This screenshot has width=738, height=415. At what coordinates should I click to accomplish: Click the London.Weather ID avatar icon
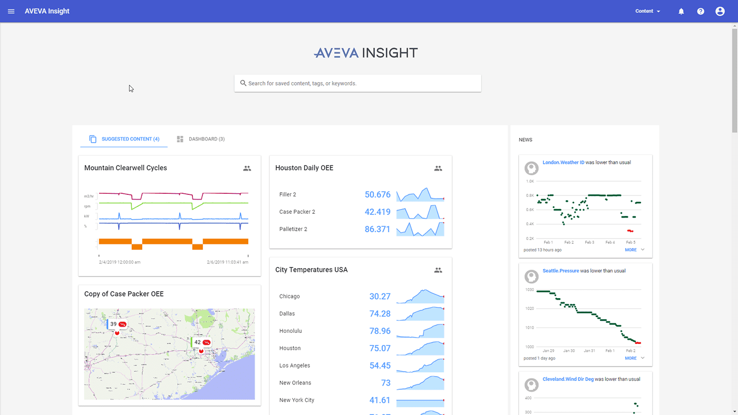click(x=531, y=168)
